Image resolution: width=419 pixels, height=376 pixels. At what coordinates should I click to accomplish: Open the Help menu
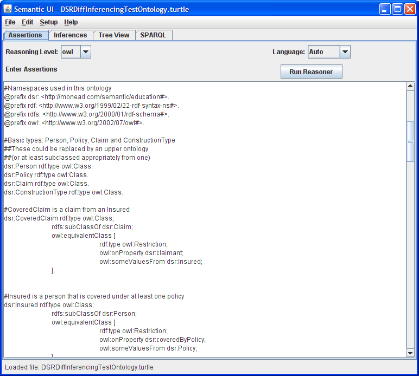(71, 22)
